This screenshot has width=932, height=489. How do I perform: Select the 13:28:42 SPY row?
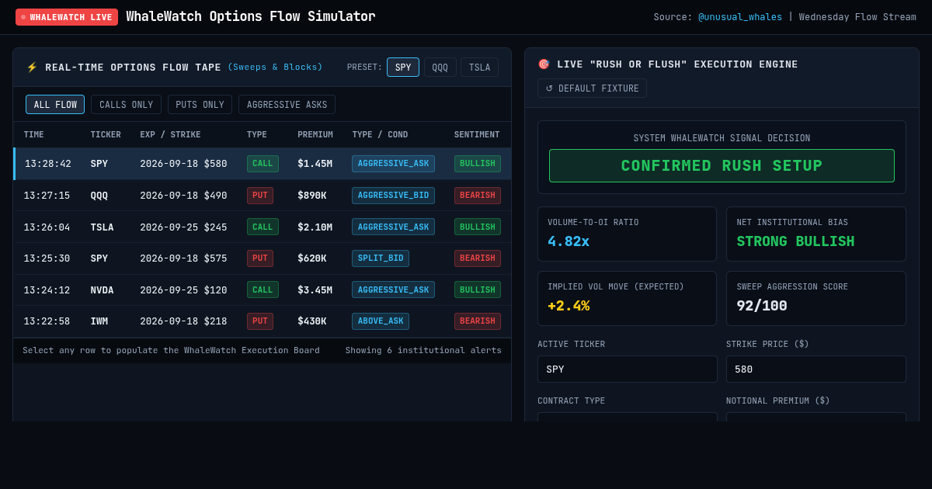(263, 164)
